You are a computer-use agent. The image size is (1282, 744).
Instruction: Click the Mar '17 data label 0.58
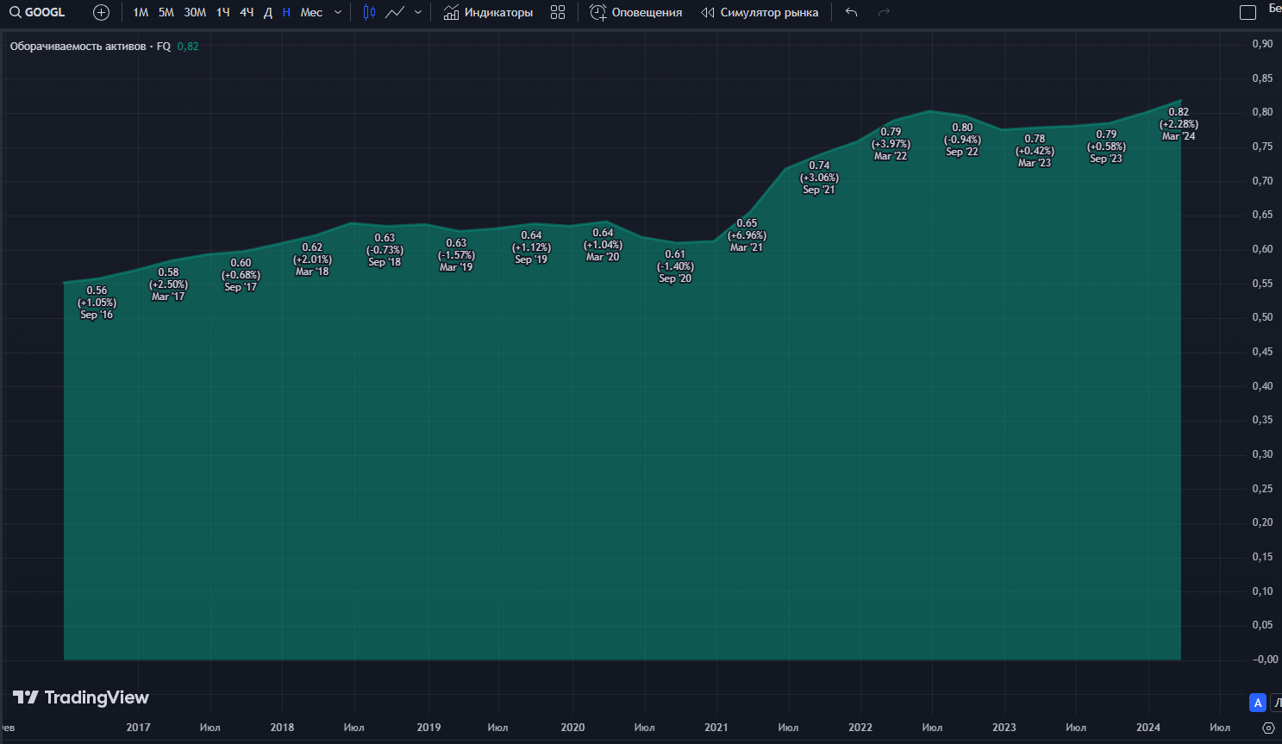(168, 284)
